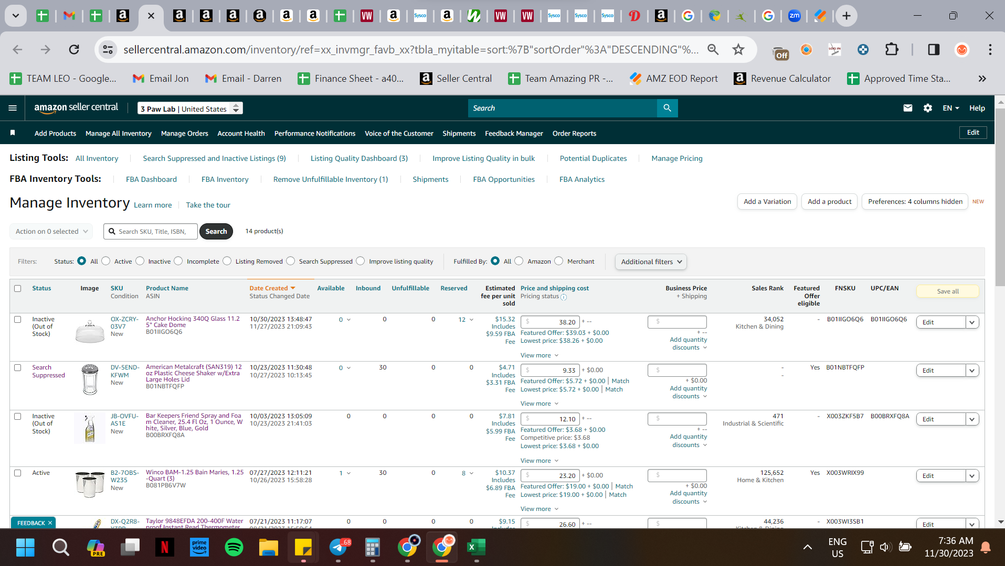Close the FEEDBACK tab with X
This screenshot has height=566, width=1005.
tap(50, 523)
